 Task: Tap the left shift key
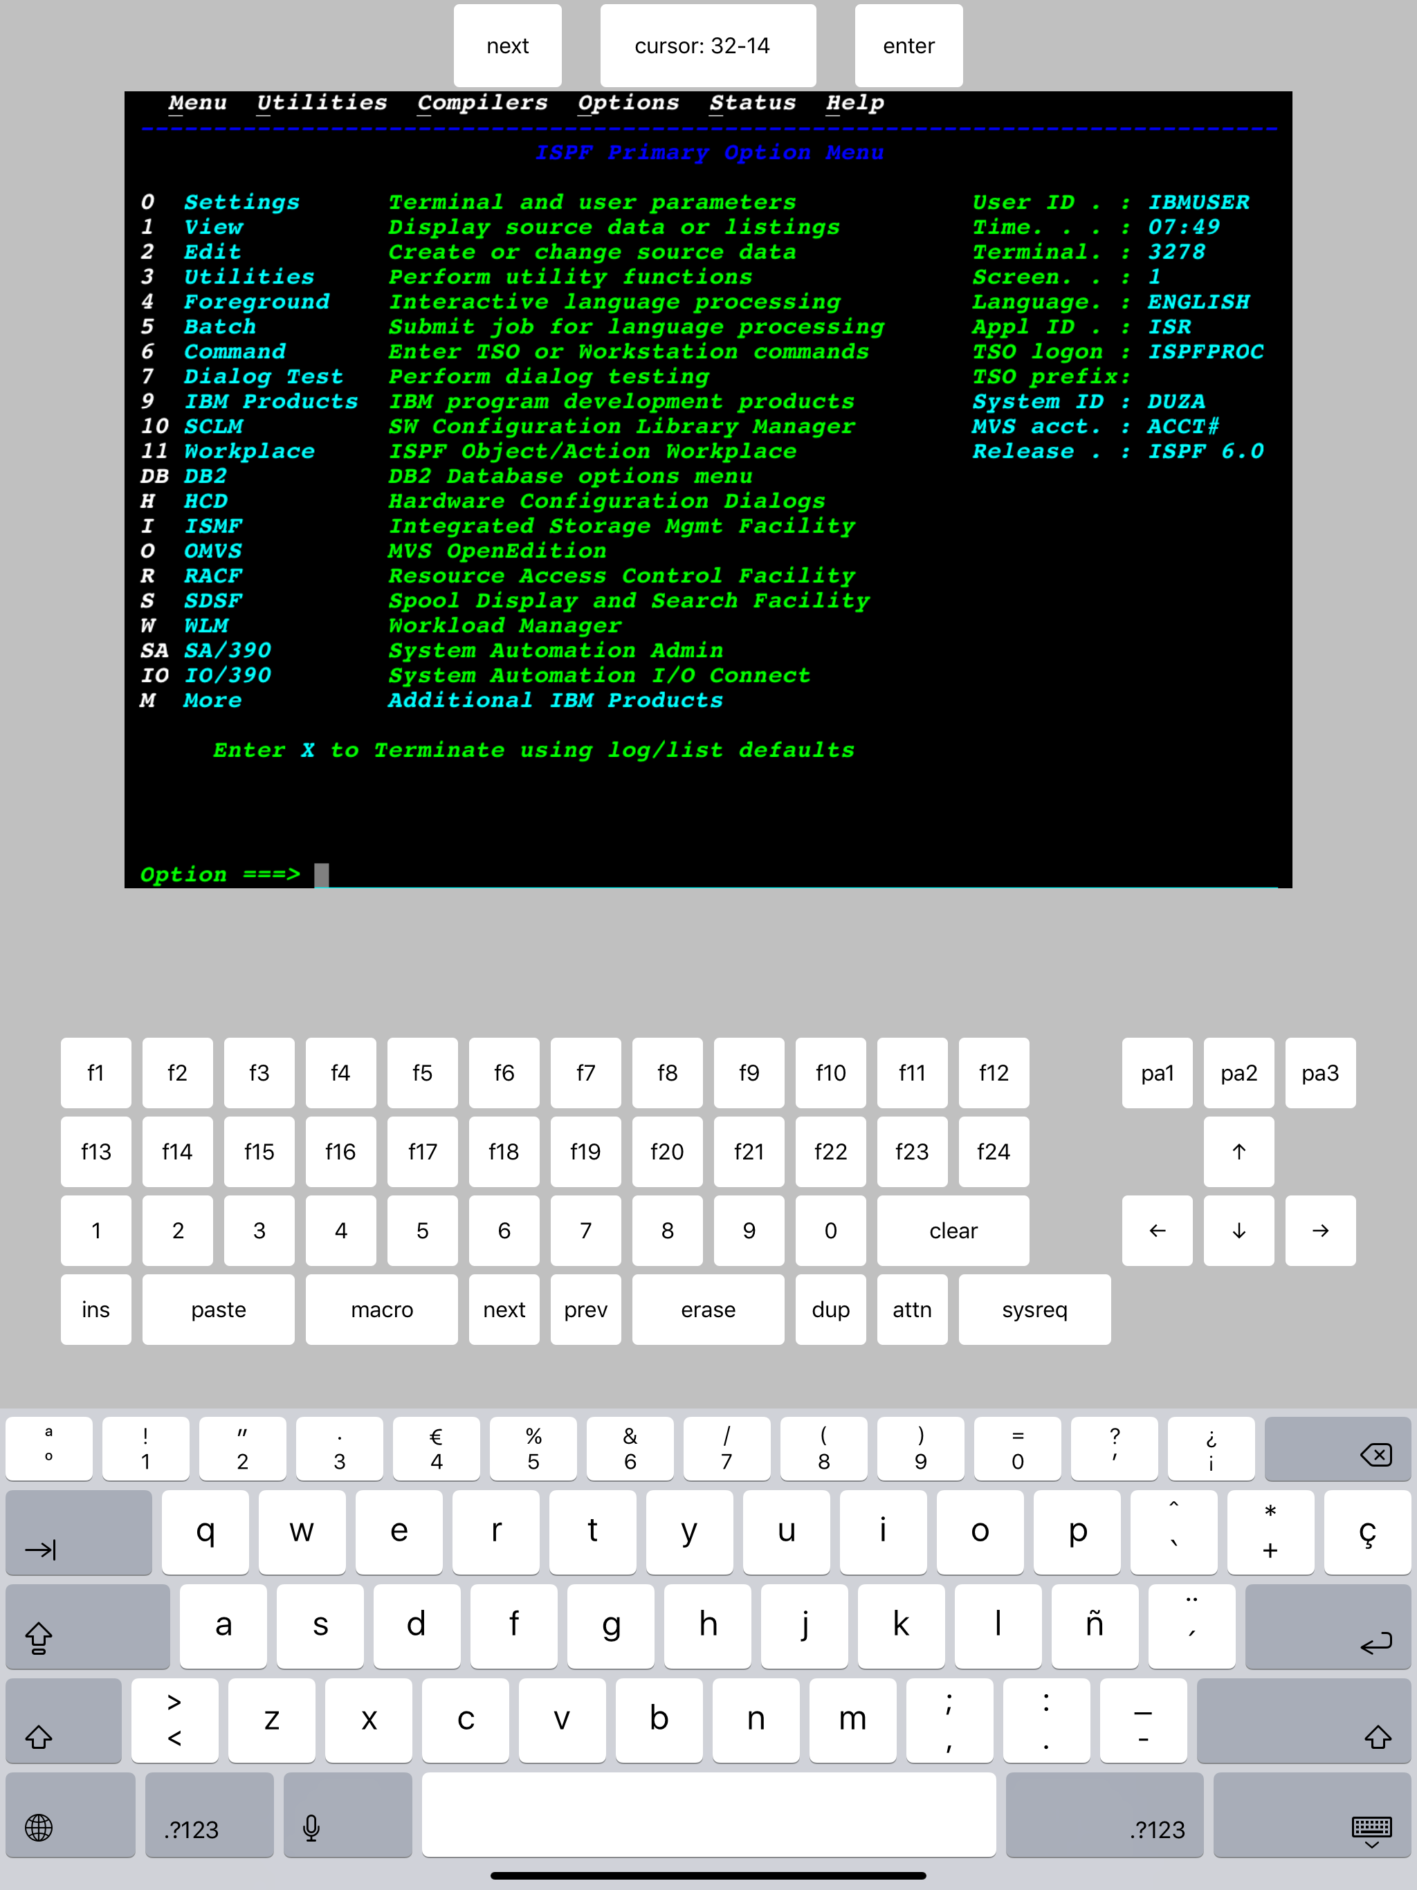(63, 1720)
